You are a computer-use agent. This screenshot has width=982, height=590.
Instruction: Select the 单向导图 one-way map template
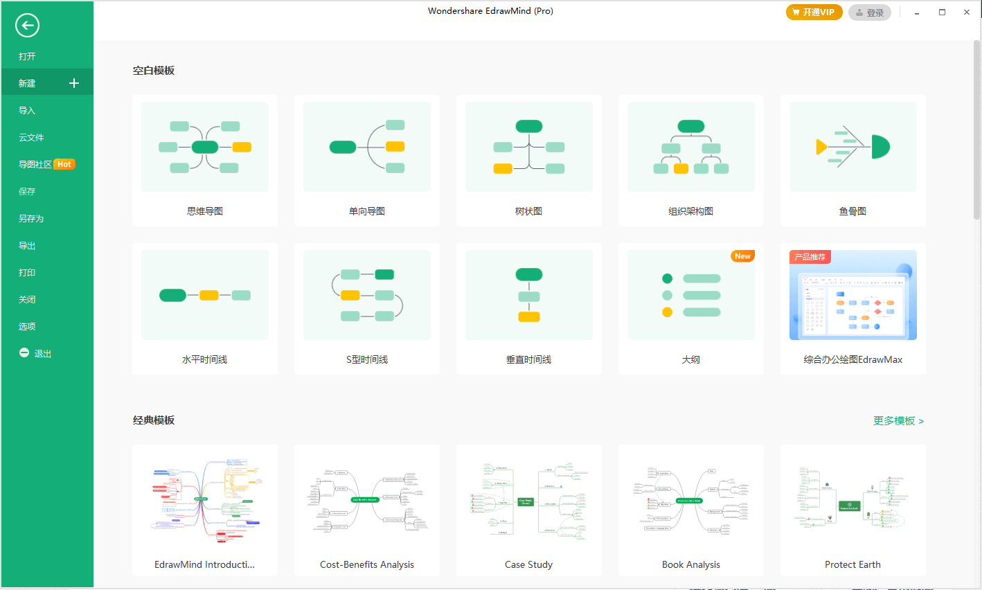pos(366,161)
